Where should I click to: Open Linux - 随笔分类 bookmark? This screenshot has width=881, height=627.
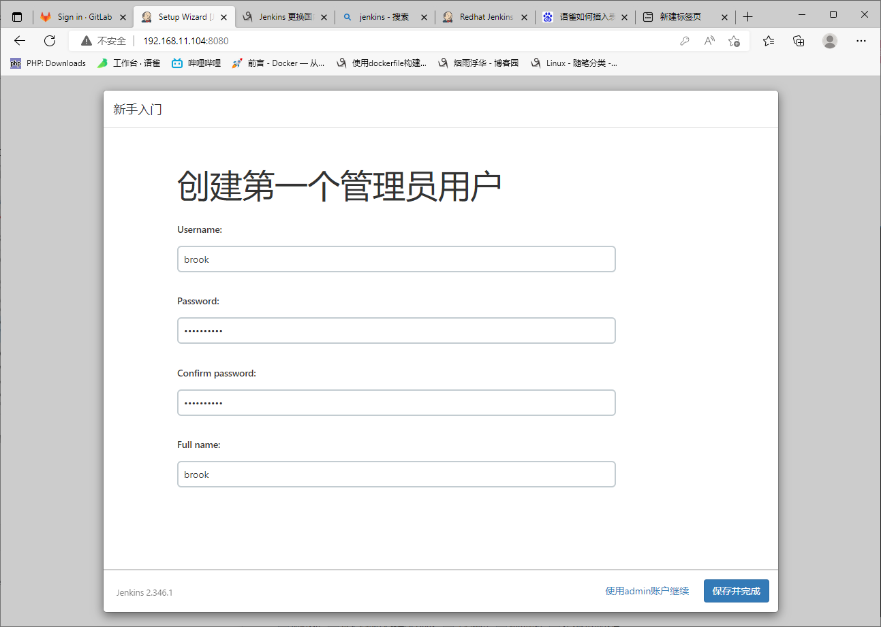(574, 63)
